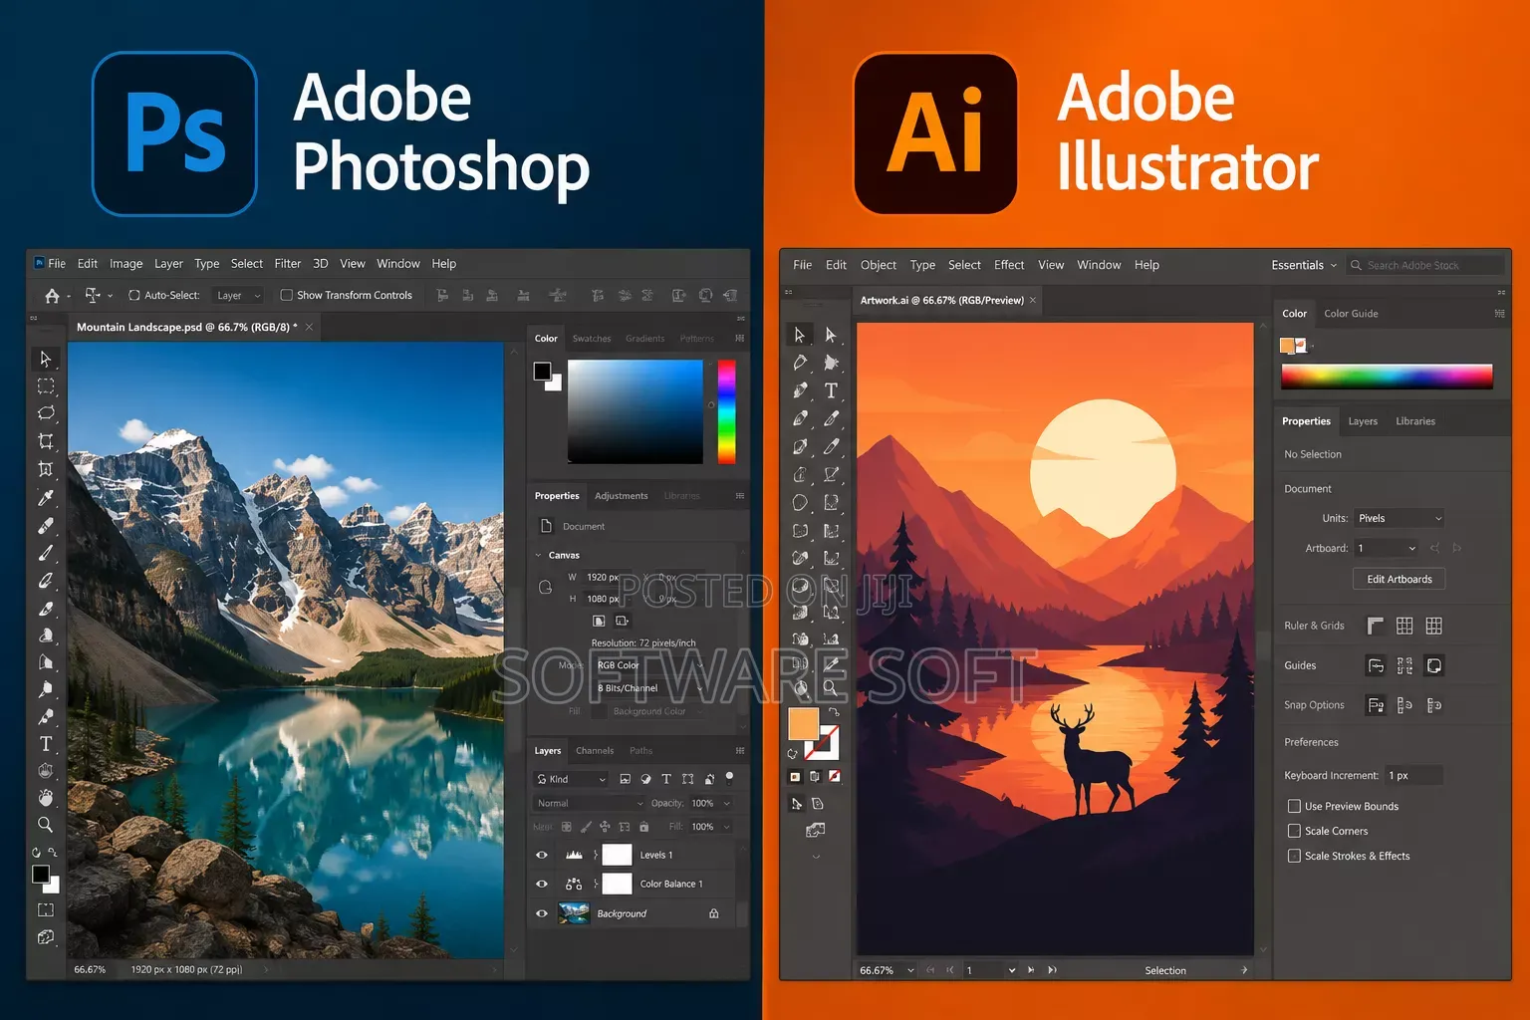1530x1020 pixels.
Task: Open Photoshop Image menu
Action: coord(127,264)
